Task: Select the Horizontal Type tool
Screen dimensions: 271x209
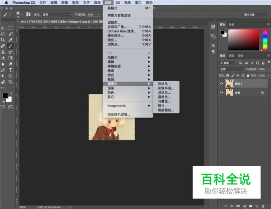Action: (x=10, y=70)
